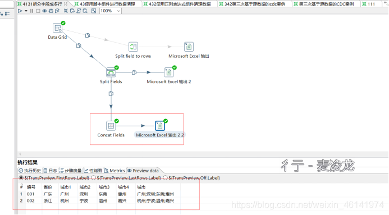Image resolution: width=389 pixels, height=215 pixels.
Task: Click copy icon on hop to Concat Fields
Action: pyautogui.click(x=111, y=94)
